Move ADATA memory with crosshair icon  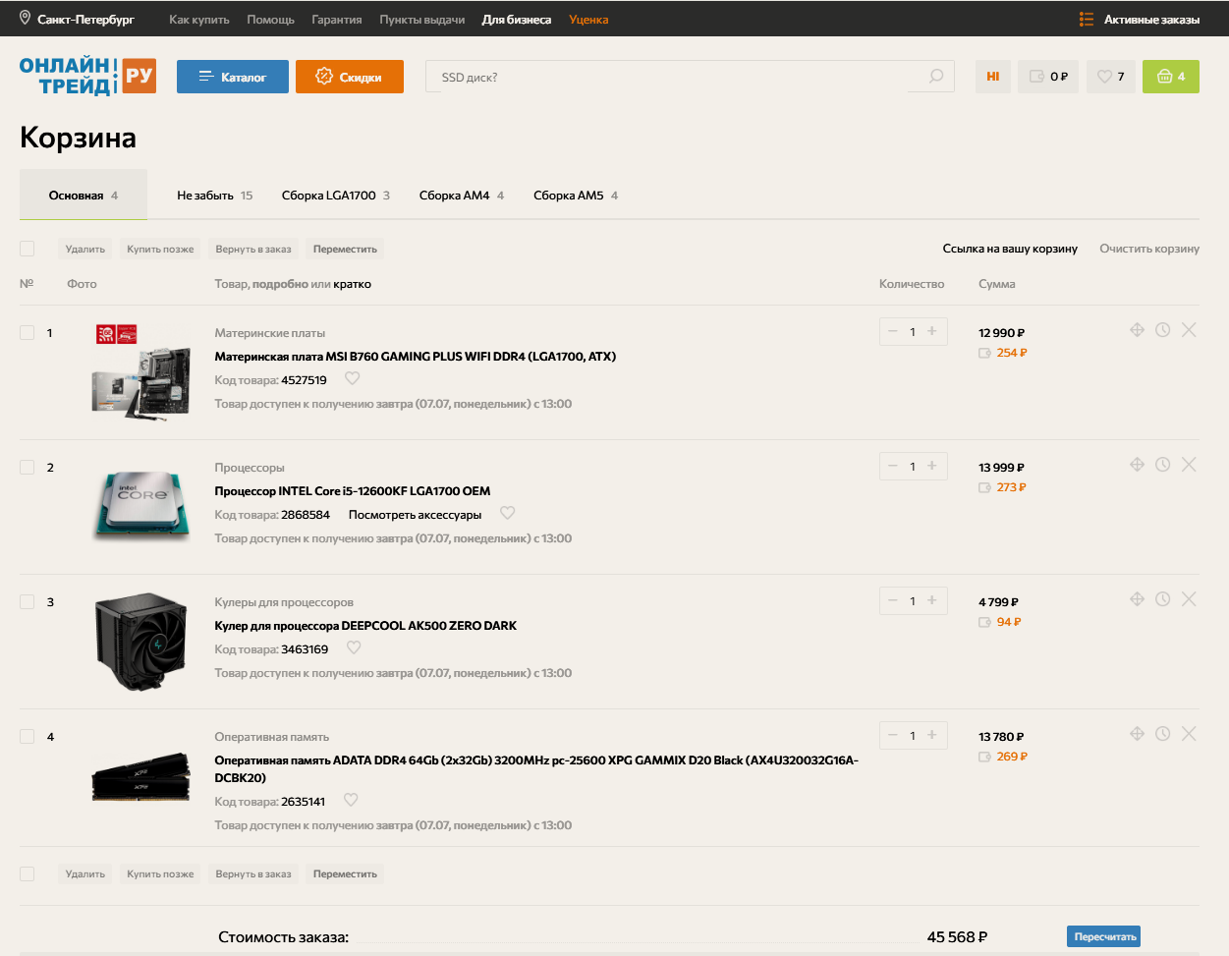pyautogui.click(x=1137, y=734)
